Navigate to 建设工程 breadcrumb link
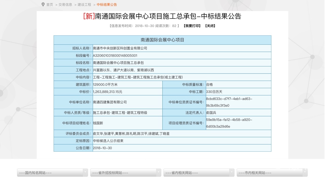The width and height of the screenshot is (325, 182). point(84,5)
